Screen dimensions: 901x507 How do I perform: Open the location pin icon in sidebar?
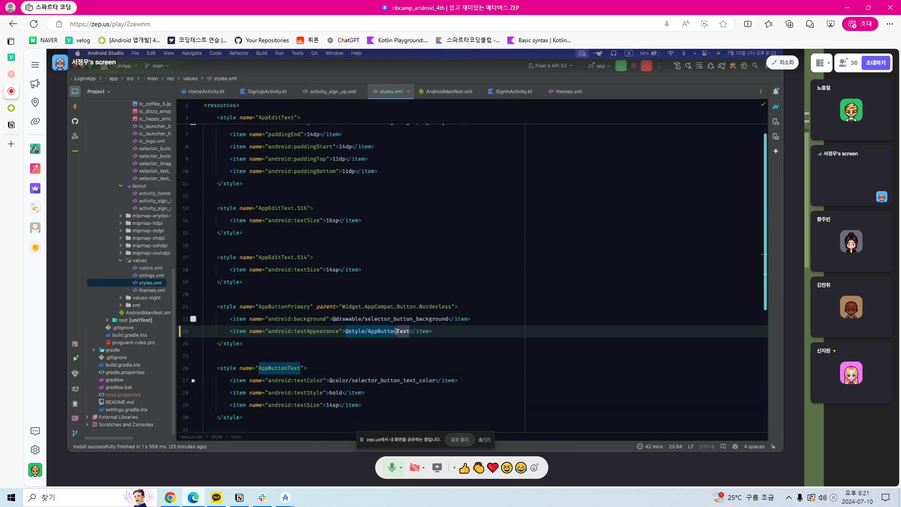(x=35, y=102)
